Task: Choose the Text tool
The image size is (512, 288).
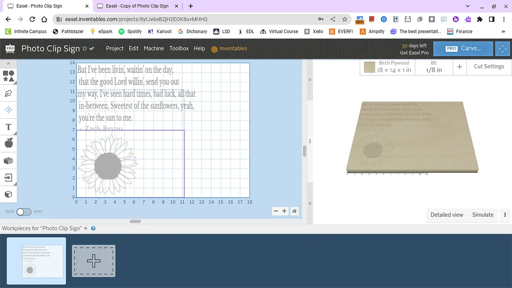Action: [x=9, y=127]
